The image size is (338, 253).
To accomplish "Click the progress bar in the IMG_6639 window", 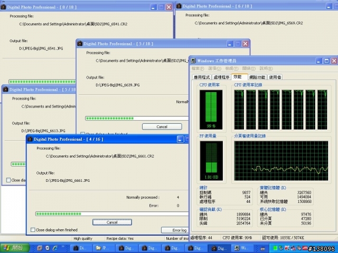I will [137, 118].
